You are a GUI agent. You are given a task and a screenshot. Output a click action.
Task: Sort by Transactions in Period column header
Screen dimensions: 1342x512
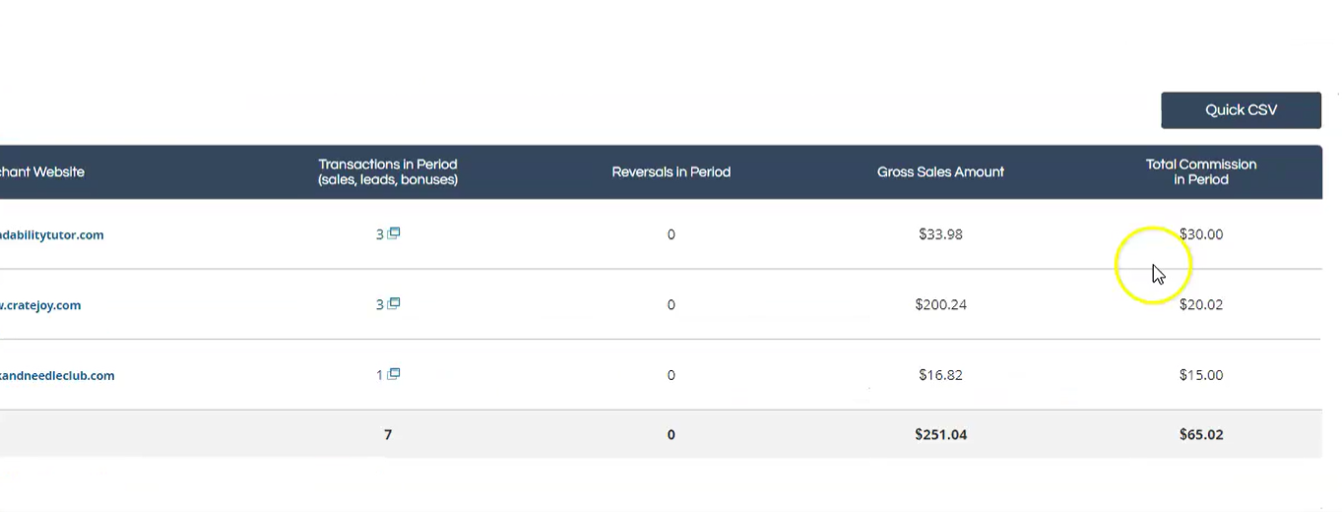388,172
